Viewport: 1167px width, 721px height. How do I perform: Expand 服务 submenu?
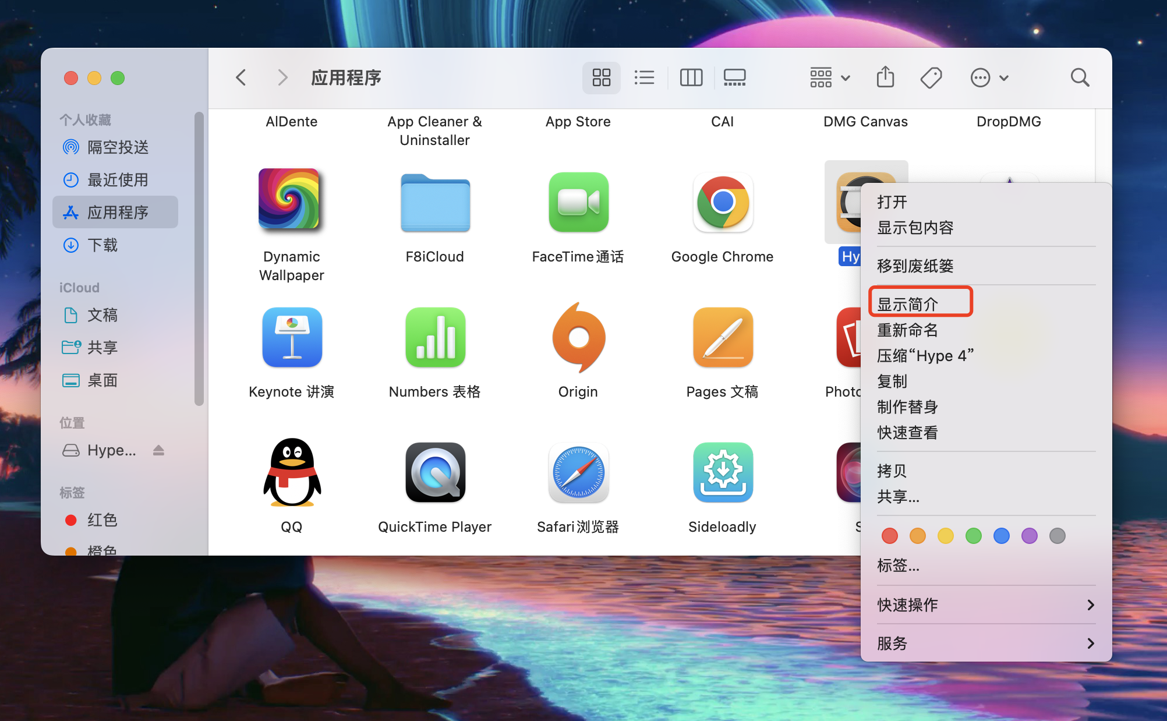coord(986,644)
